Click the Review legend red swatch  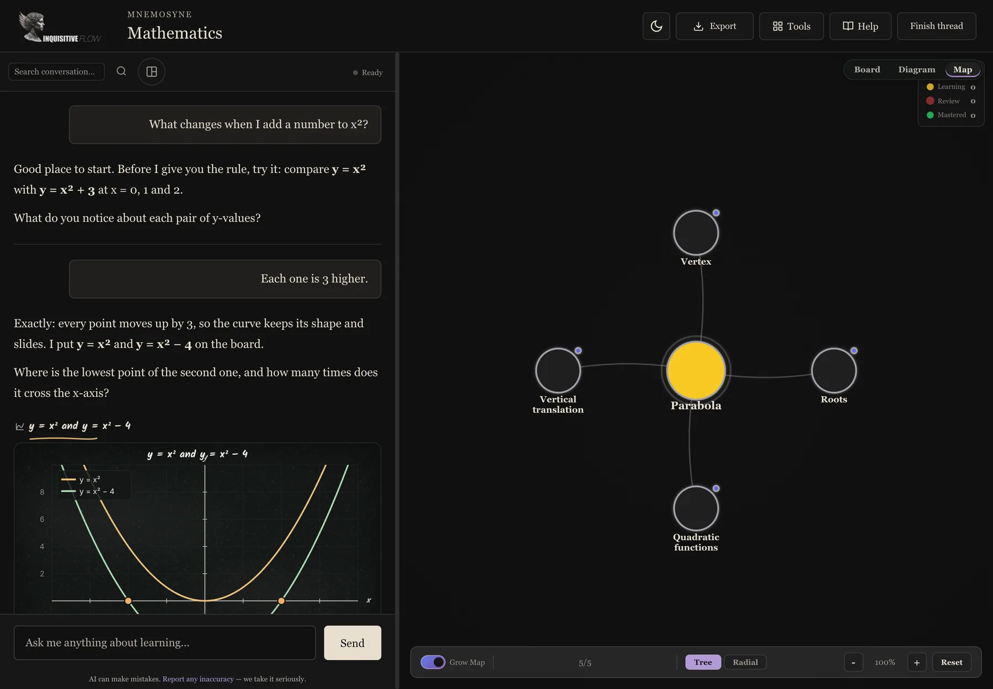930,101
